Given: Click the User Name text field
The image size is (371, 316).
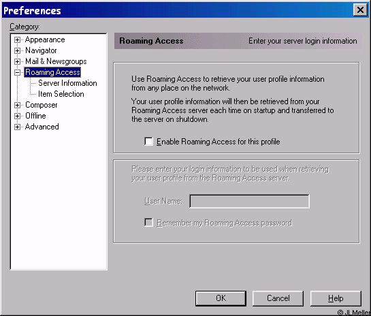Looking at the screenshot, I should point(249,202).
